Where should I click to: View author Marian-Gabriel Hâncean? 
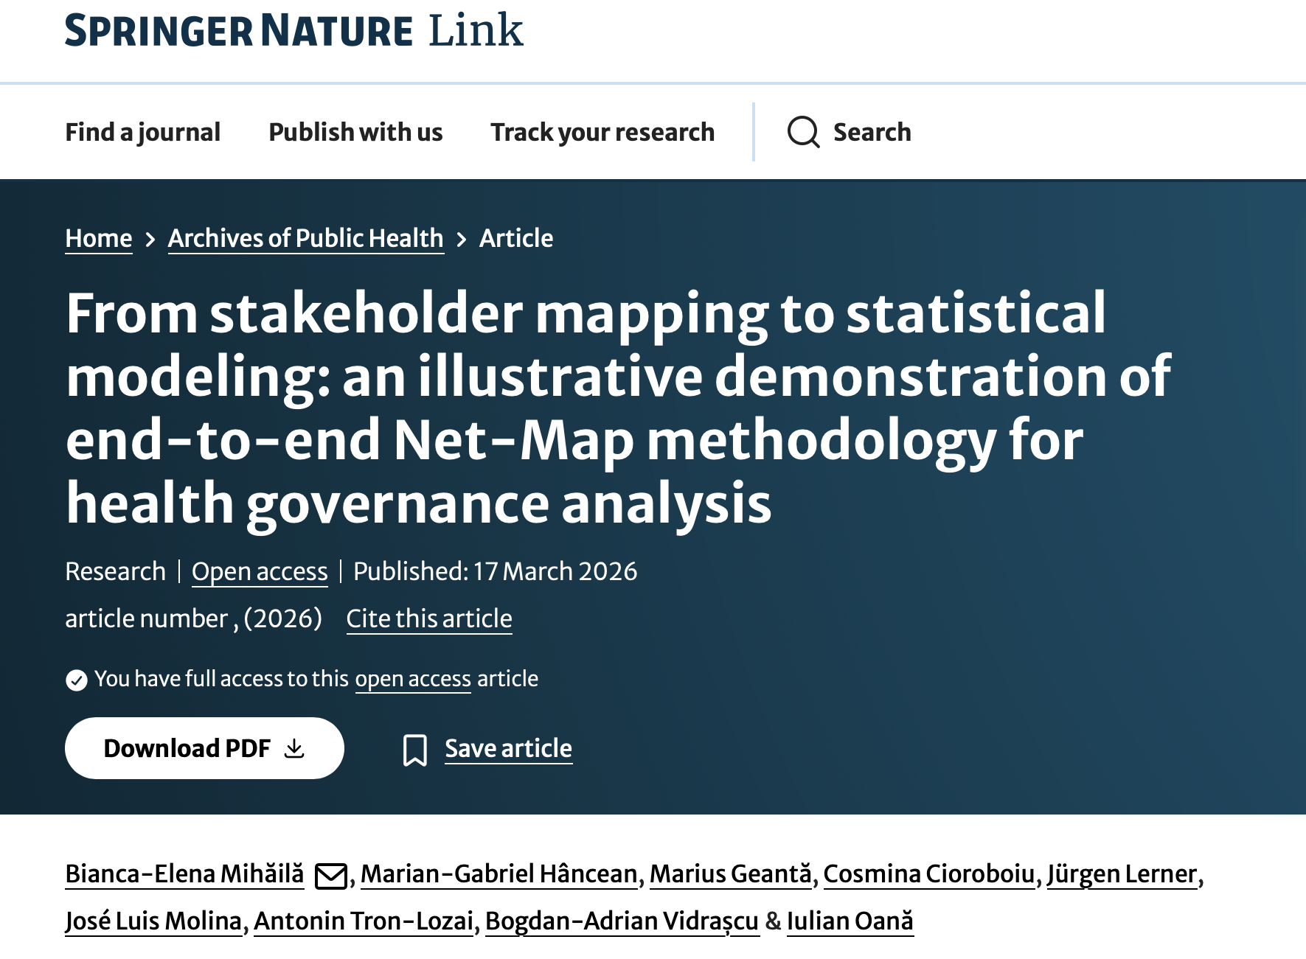pyautogui.click(x=499, y=874)
